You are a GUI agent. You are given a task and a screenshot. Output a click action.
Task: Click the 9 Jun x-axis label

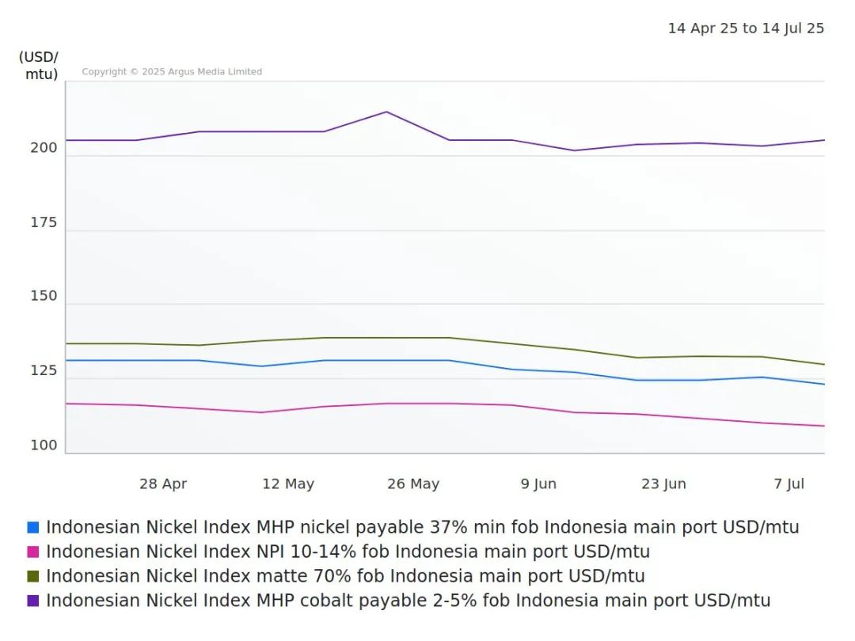coord(538,484)
